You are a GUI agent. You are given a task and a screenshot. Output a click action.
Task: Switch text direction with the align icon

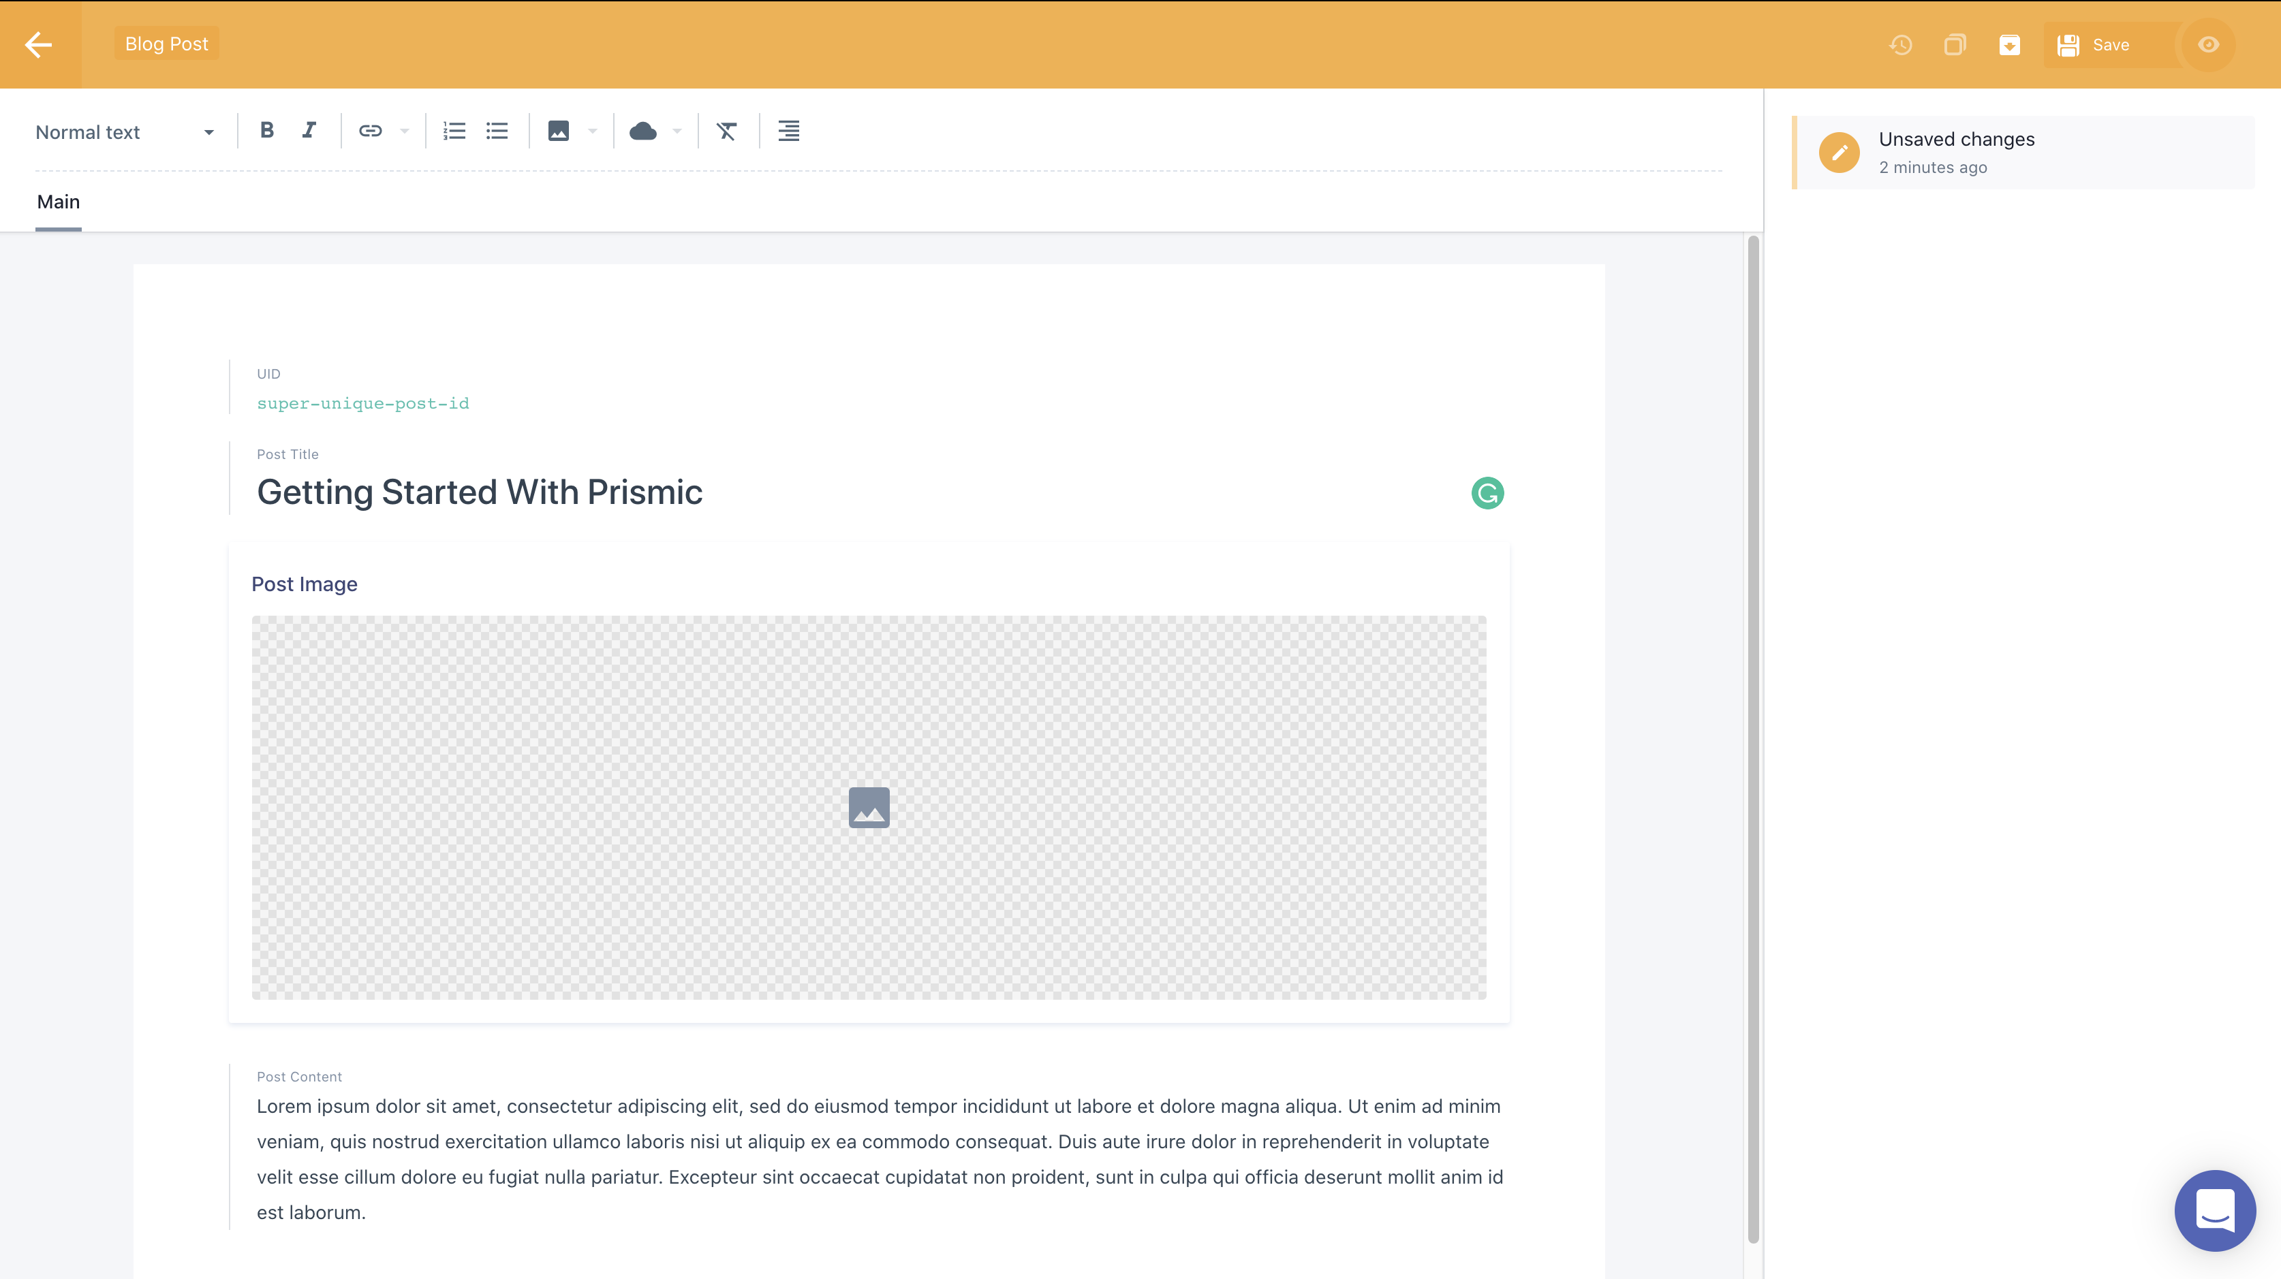coord(789,131)
